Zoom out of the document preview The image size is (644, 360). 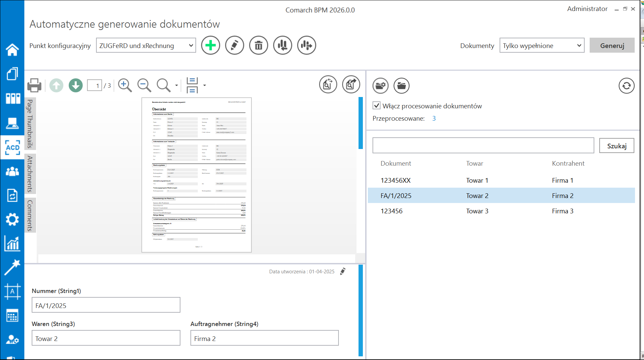click(x=144, y=85)
